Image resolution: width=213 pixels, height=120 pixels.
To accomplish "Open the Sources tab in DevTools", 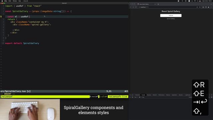I will click(x=149, y=95).
